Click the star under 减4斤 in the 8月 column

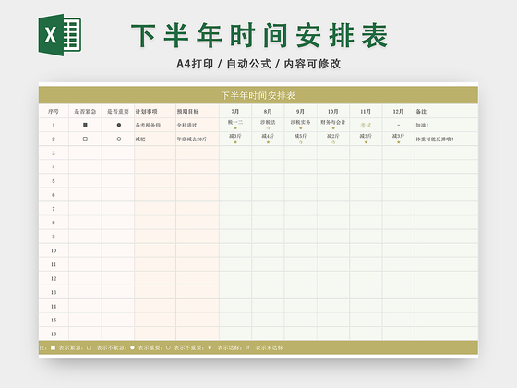tap(268, 142)
